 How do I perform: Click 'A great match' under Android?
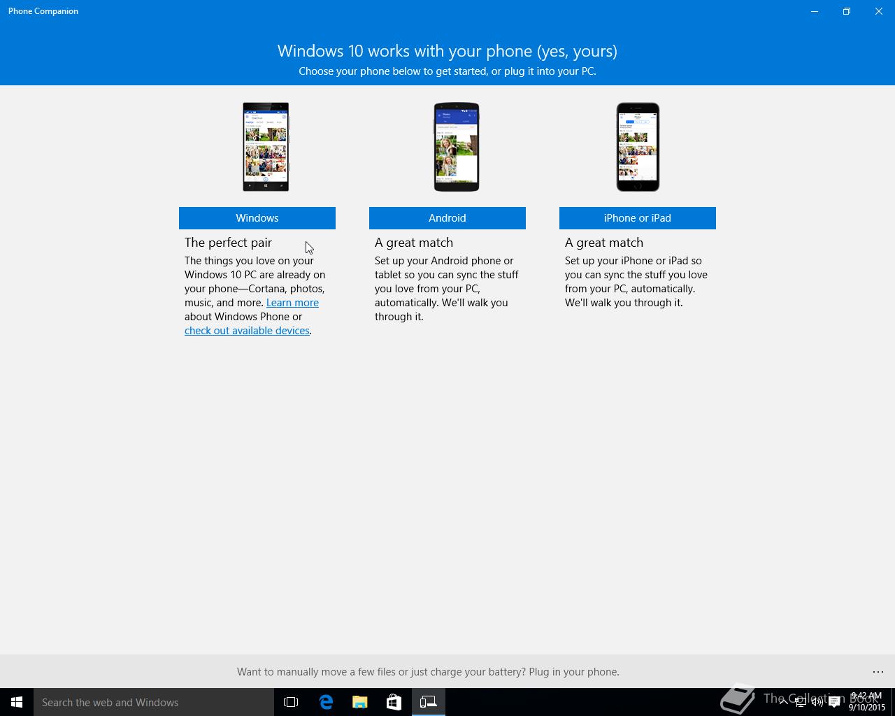coord(414,243)
